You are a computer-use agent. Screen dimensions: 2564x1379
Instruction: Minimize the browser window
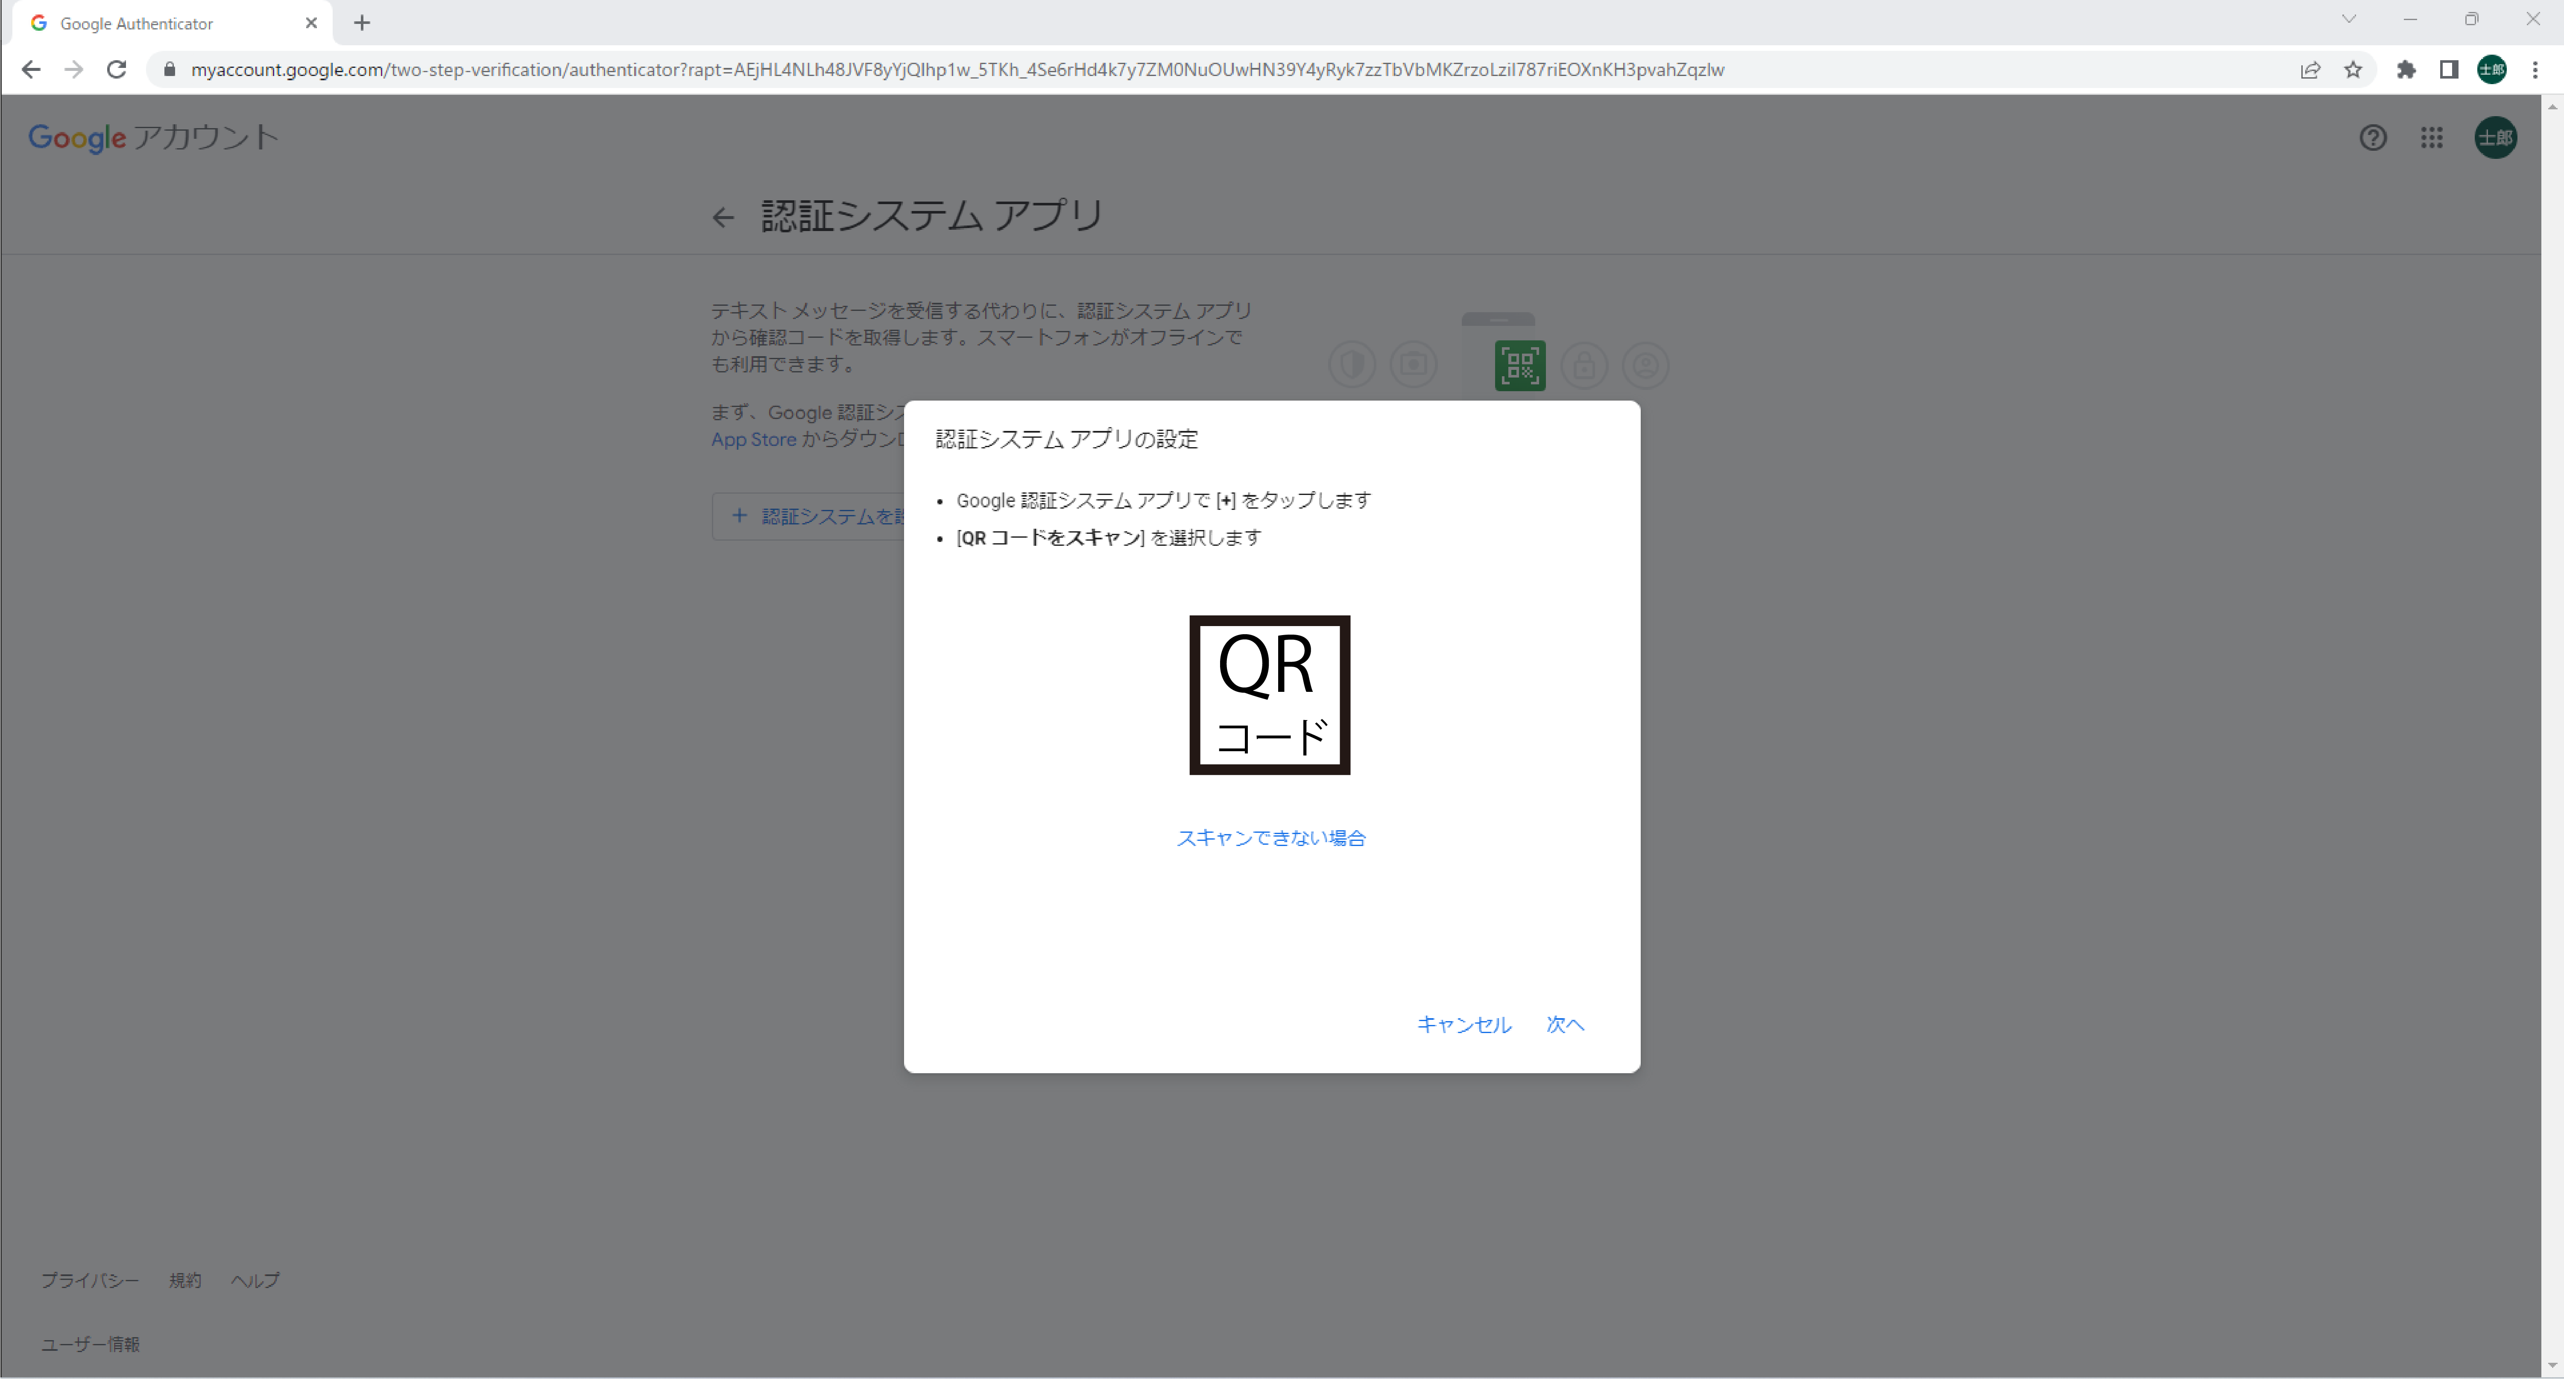point(2410,19)
